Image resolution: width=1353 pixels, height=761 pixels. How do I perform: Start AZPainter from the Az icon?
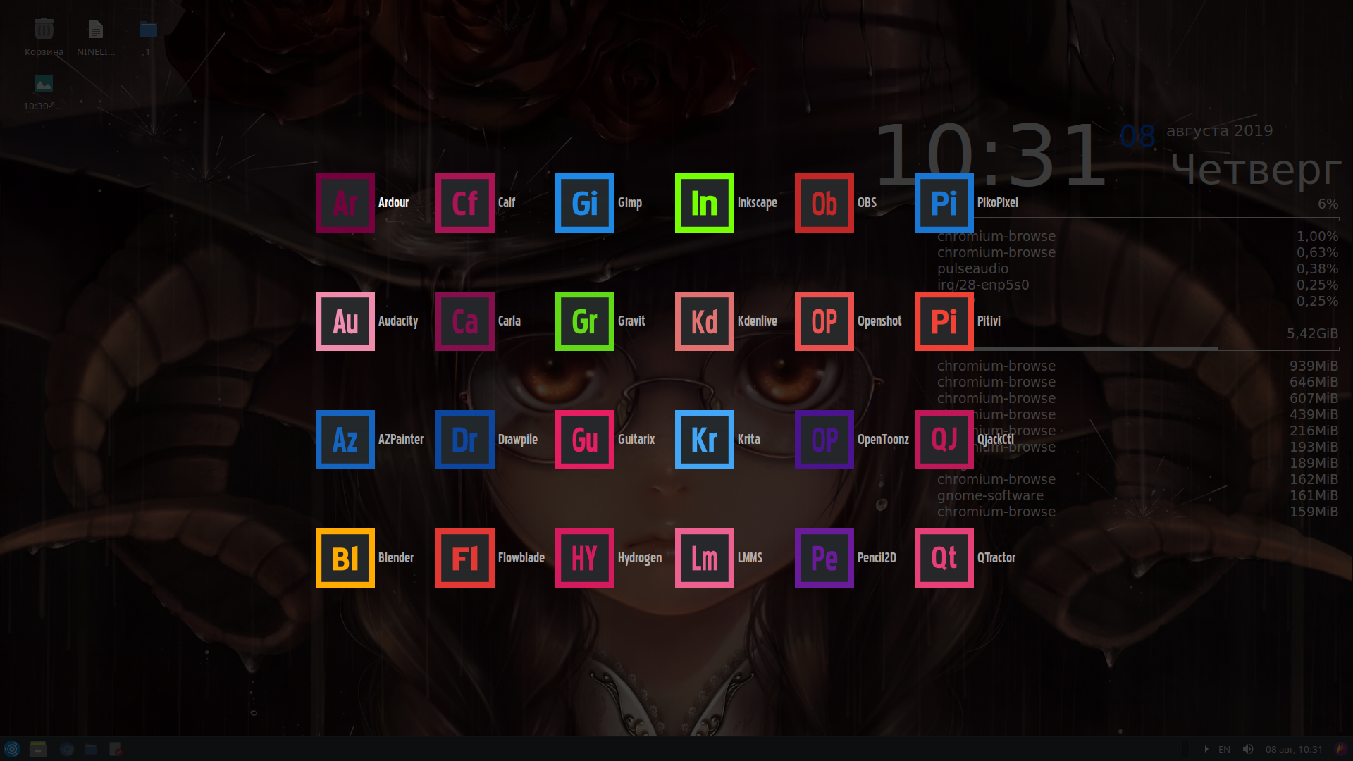[345, 440]
